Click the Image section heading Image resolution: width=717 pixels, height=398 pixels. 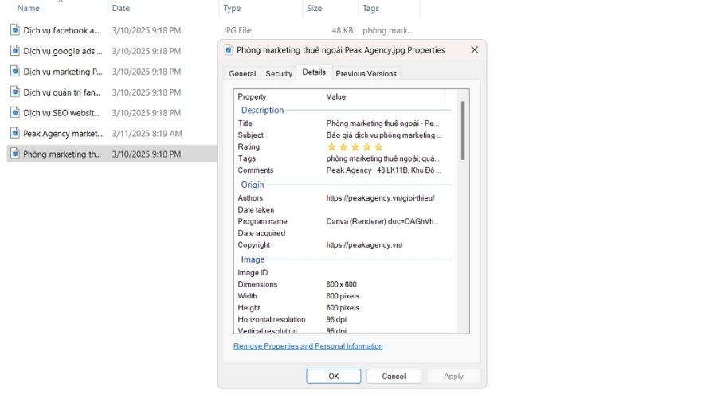[x=253, y=259]
